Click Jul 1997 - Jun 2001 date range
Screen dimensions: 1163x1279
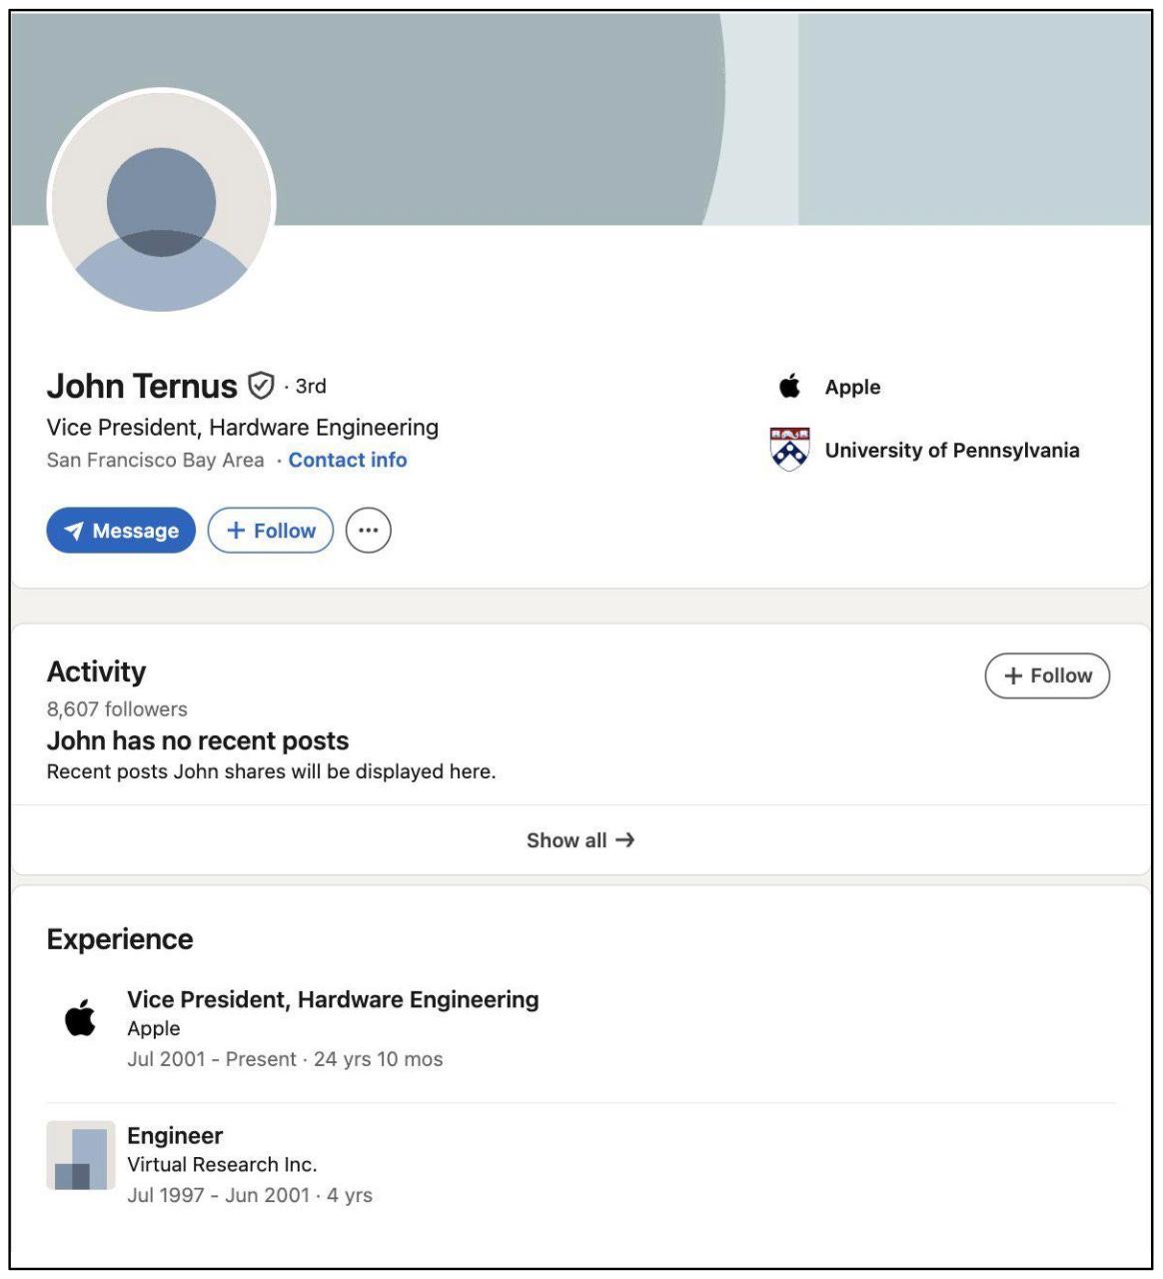tap(219, 1195)
